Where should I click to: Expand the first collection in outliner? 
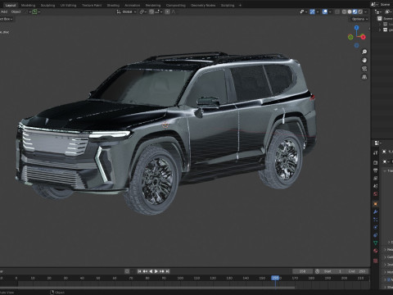coord(379,25)
